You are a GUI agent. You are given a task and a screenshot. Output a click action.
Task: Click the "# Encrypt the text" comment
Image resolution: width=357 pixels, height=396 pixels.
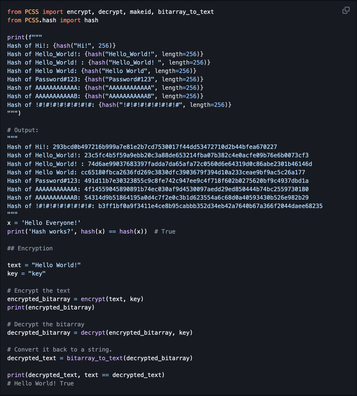point(39,291)
